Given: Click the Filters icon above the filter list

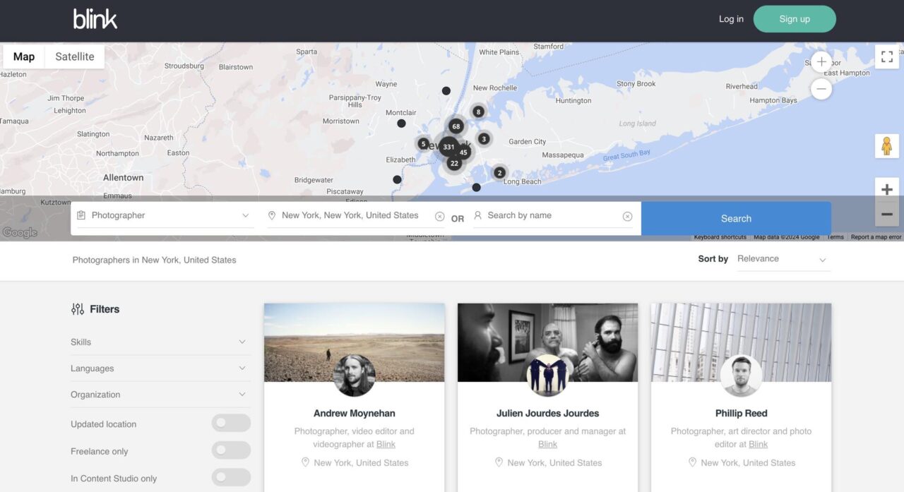Looking at the screenshot, I should [78, 308].
